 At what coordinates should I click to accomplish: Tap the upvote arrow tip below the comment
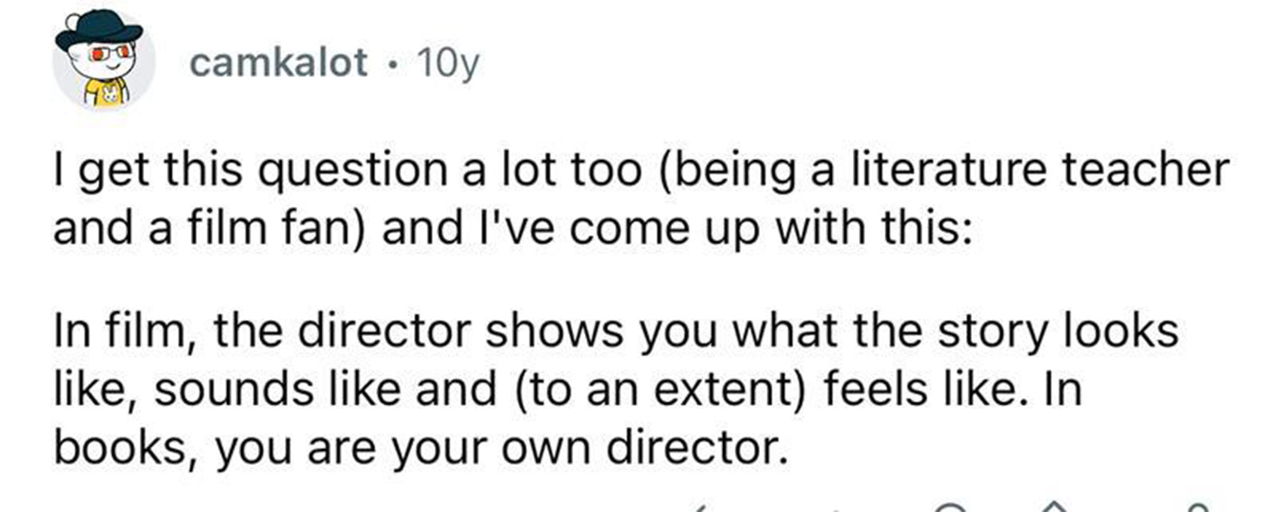pos(1053,508)
